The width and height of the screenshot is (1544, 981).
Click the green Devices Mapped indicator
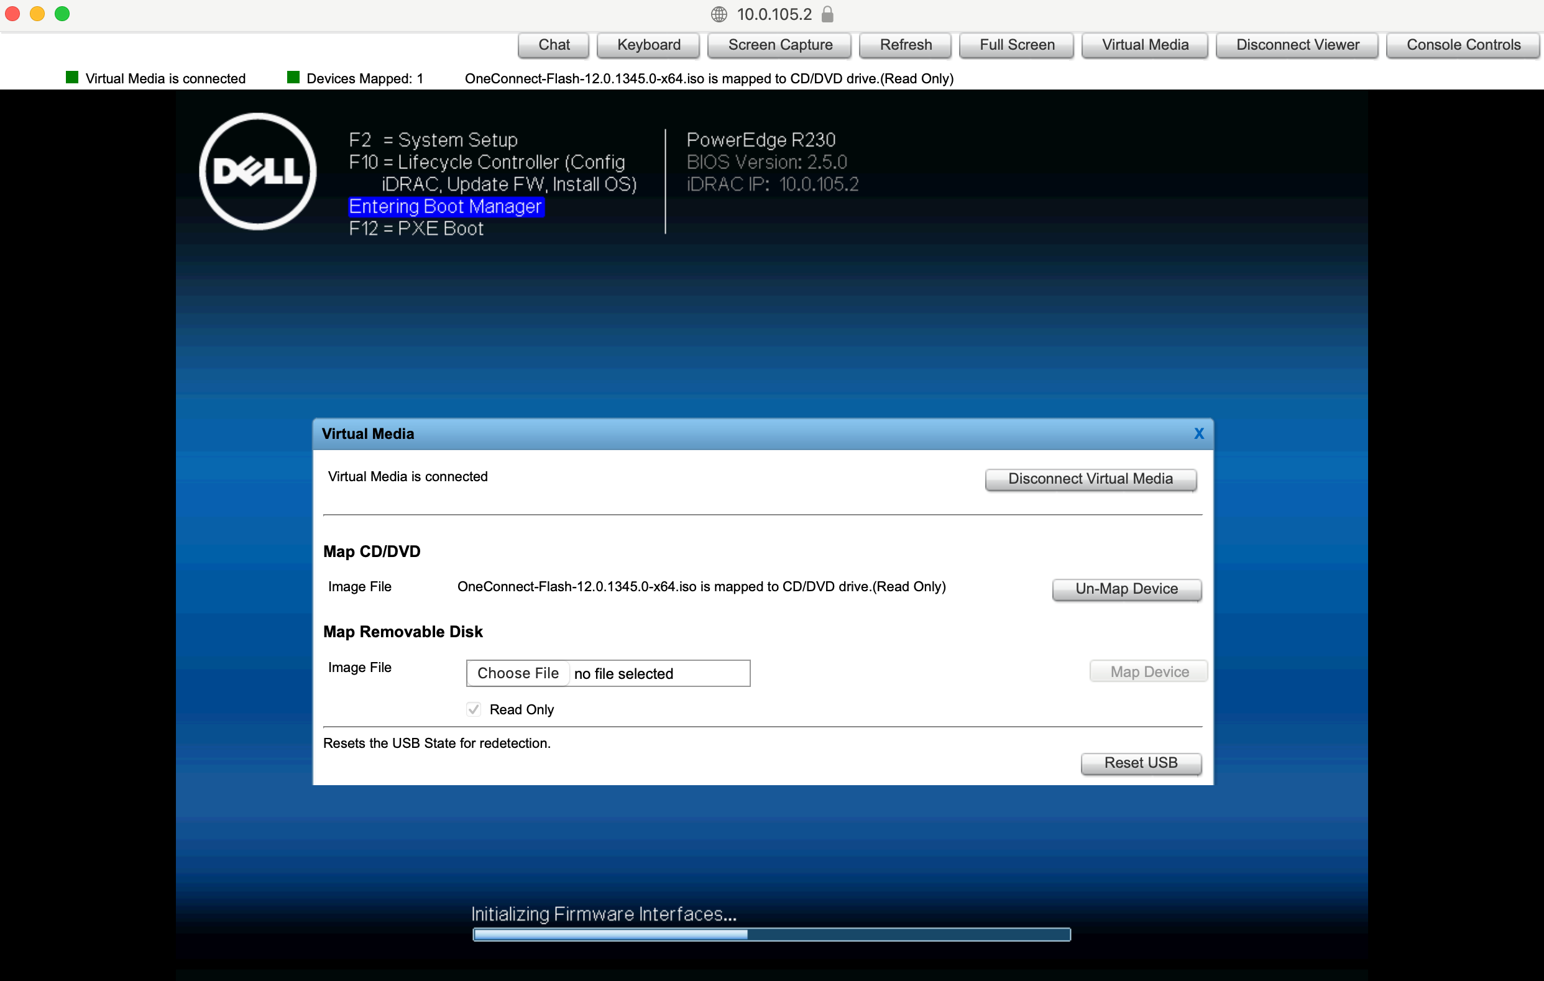point(293,78)
